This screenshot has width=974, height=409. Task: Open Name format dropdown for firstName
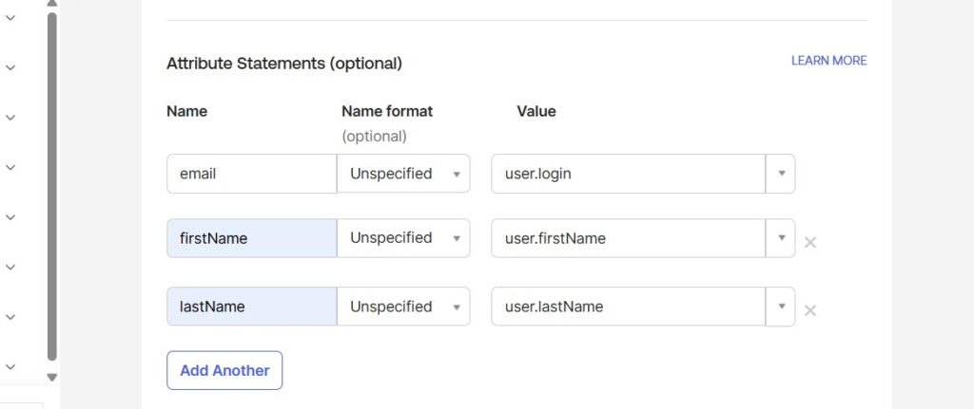[403, 238]
